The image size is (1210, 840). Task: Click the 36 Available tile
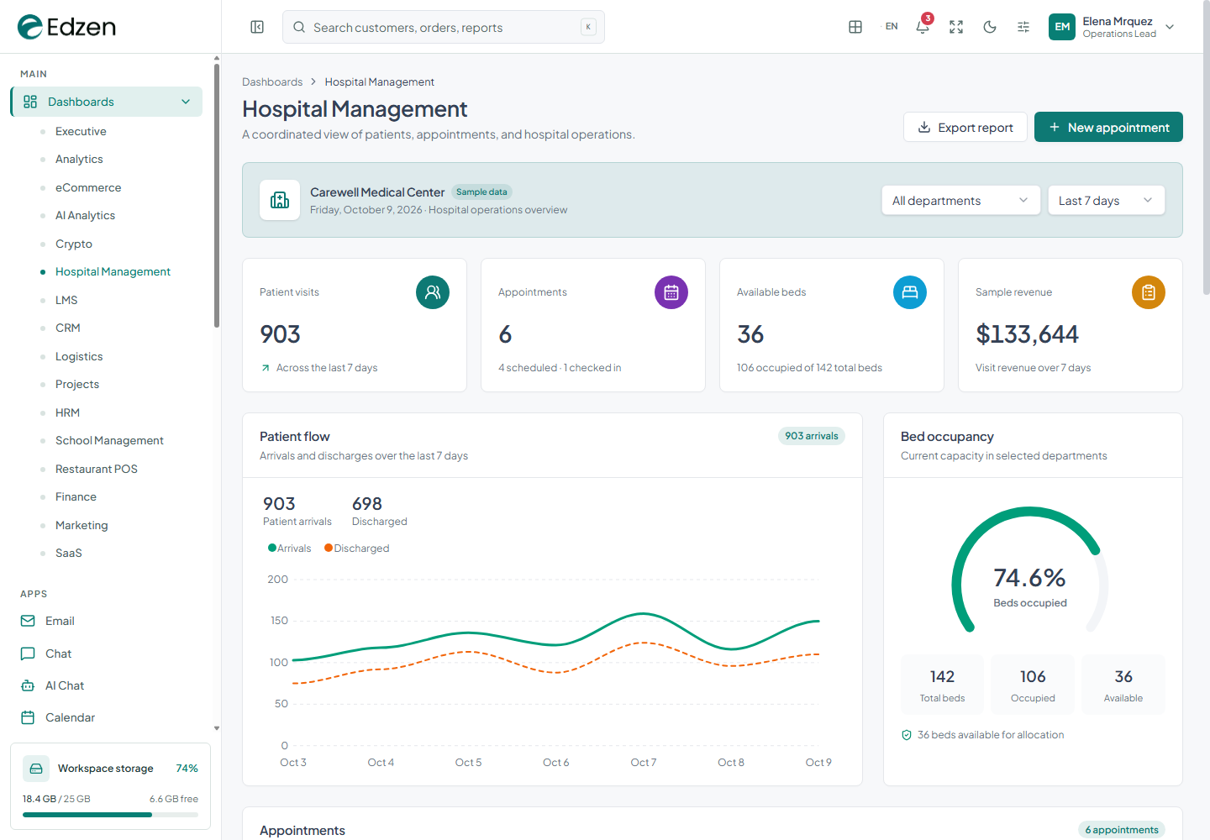(x=1123, y=685)
